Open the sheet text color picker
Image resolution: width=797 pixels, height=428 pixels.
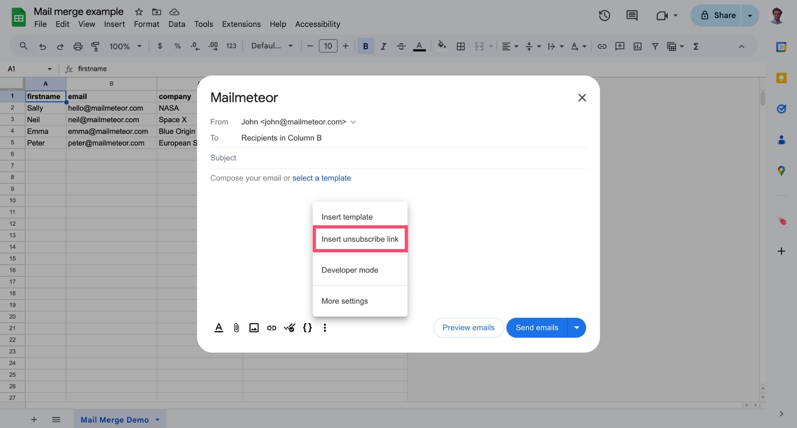coord(419,46)
